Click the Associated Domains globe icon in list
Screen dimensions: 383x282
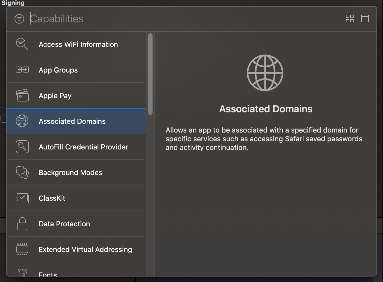[22, 121]
